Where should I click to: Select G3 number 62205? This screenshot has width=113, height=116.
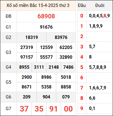coord(66,47)
